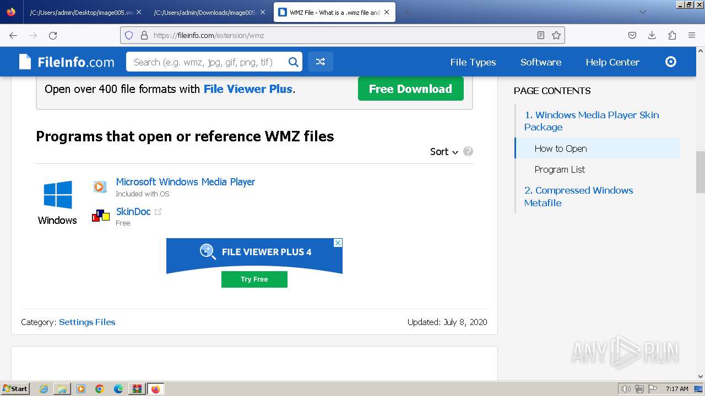Click the Firefox taskbar button
This screenshot has width=705, height=396.
click(156, 389)
